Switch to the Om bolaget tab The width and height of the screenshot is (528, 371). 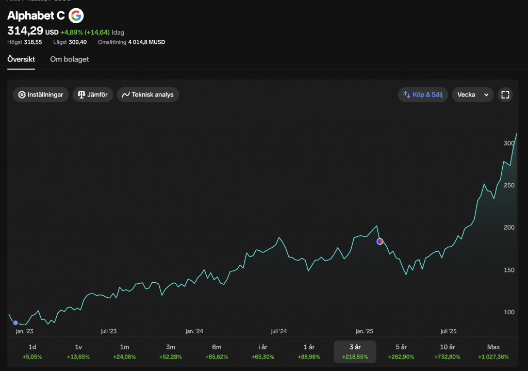pyautogui.click(x=70, y=59)
